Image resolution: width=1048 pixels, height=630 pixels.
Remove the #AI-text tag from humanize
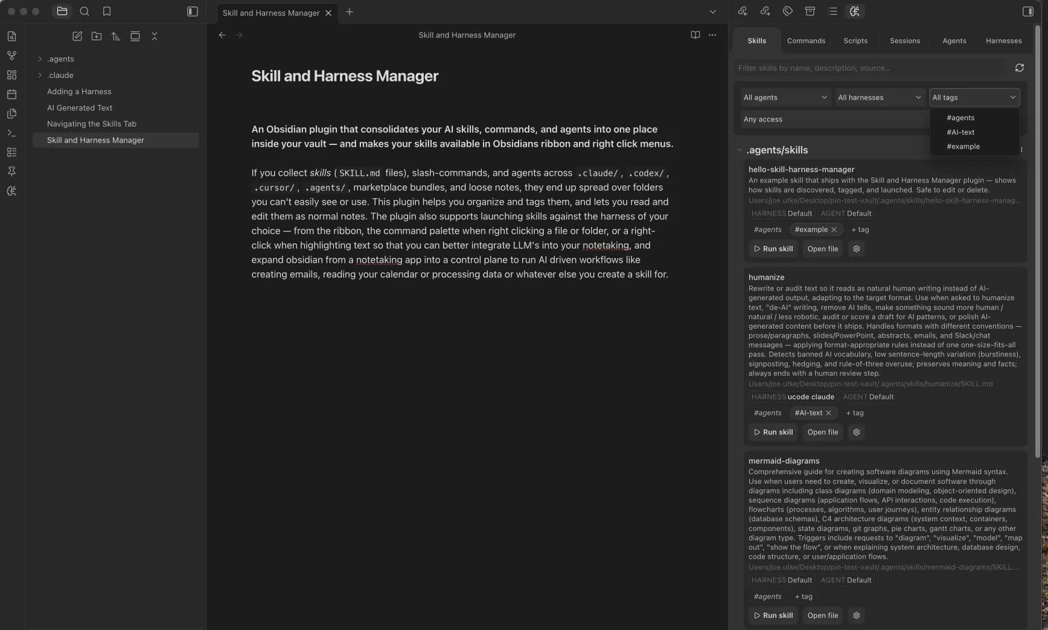(828, 413)
